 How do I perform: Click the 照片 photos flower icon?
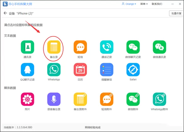(27, 99)
